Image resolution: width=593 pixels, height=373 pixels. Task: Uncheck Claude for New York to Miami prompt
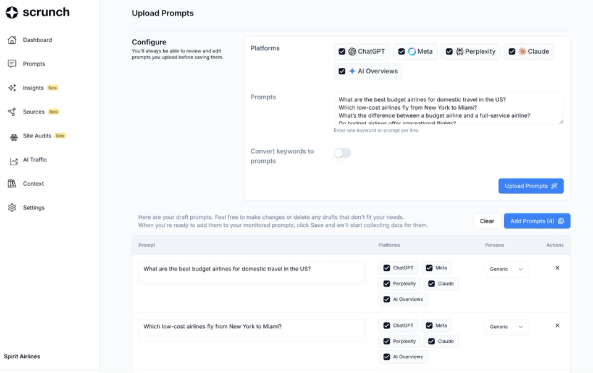click(432, 342)
